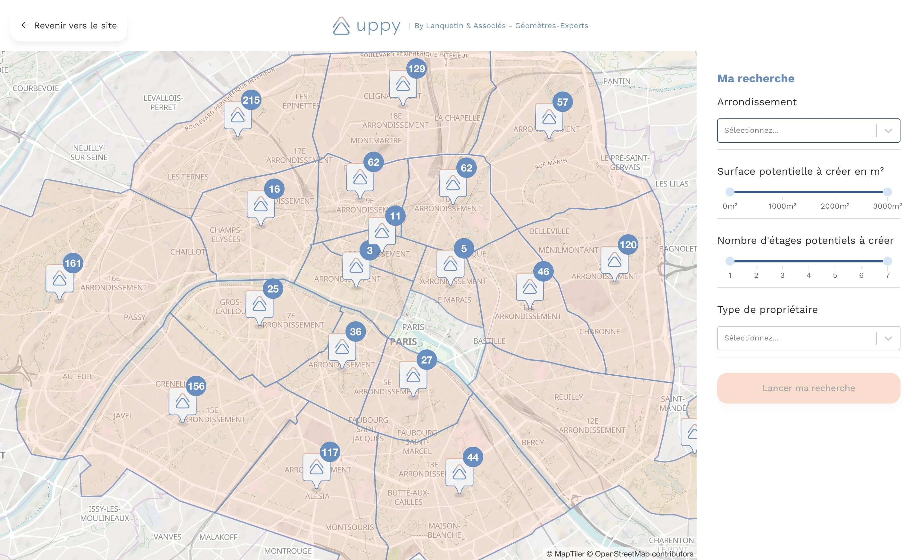Click the By Lanquetin & Associés tagline

[x=501, y=26]
